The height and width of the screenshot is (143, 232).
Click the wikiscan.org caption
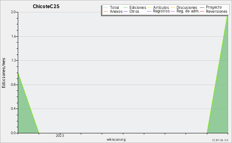(116, 140)
